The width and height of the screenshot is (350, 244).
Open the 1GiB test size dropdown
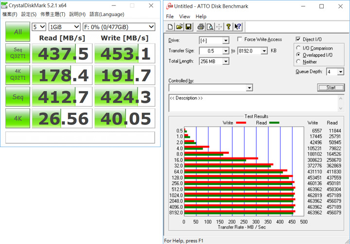point(64,27)
